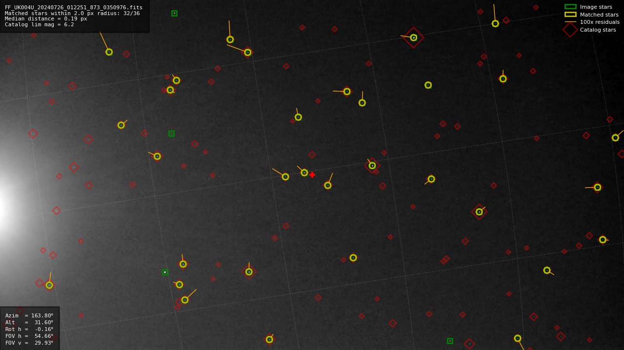Click the green Image stars legend symbol

pos(570,7)
